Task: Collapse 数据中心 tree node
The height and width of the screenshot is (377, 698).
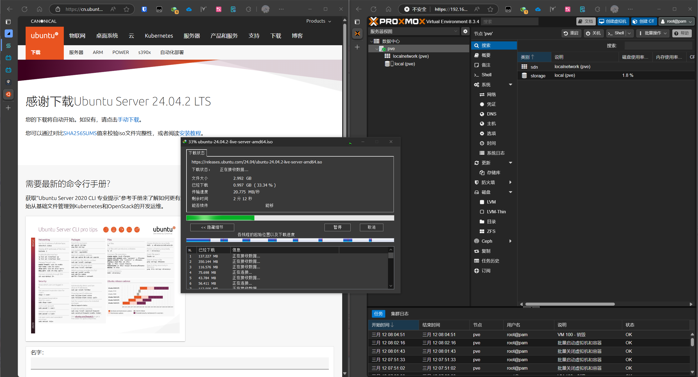Action: 371,41
